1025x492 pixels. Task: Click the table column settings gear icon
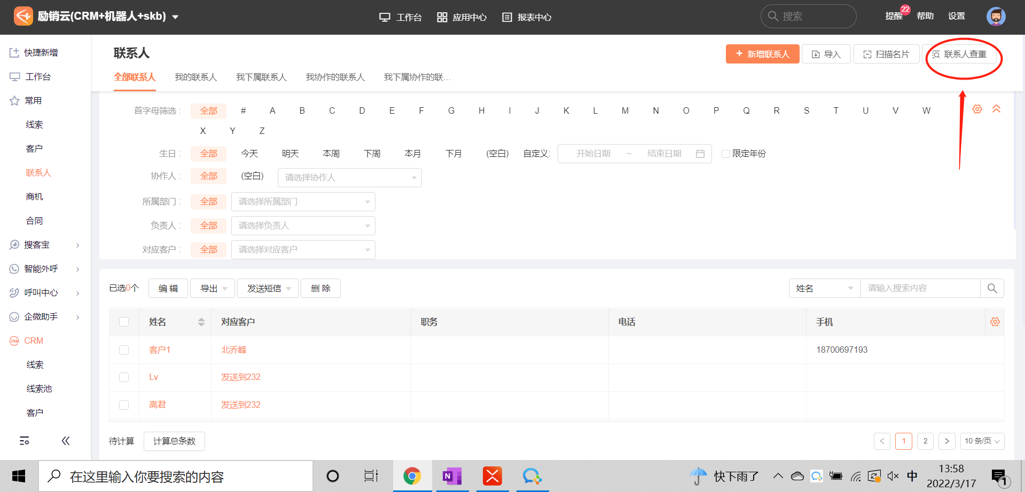tap(995, 322)
